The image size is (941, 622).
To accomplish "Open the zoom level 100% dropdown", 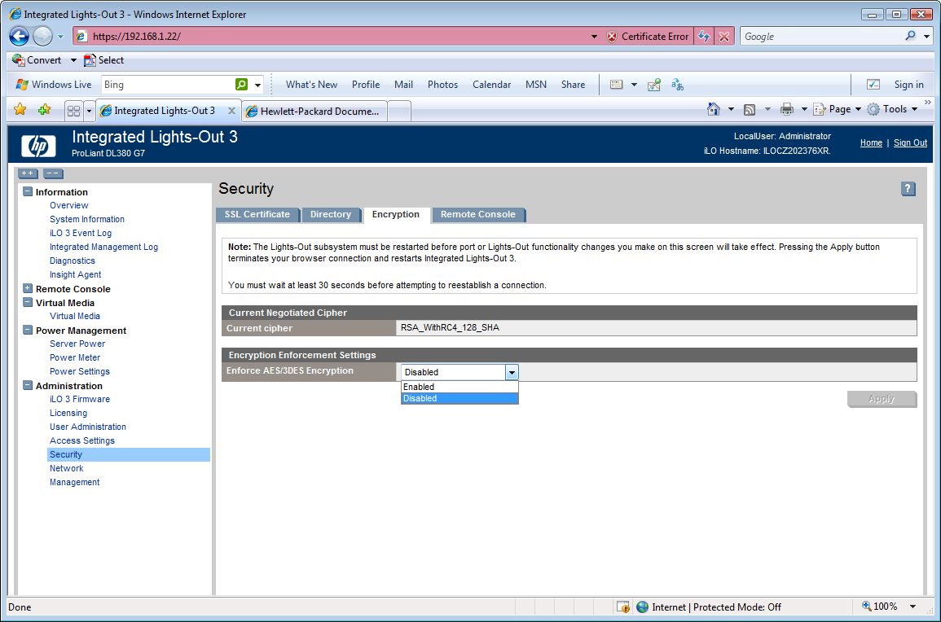I will [912, 607].
